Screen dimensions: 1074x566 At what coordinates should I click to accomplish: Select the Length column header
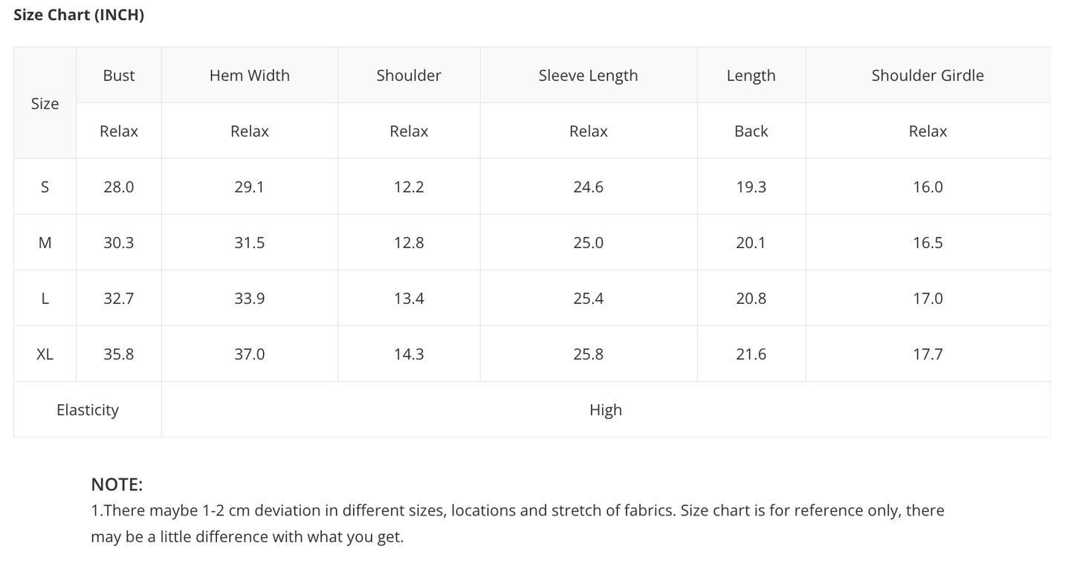coord(751,75)
